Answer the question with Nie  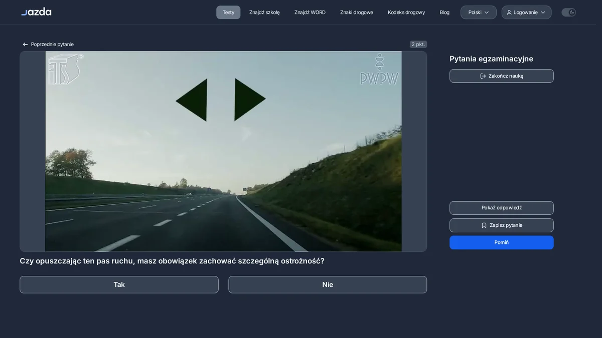[x=328, y=284]
